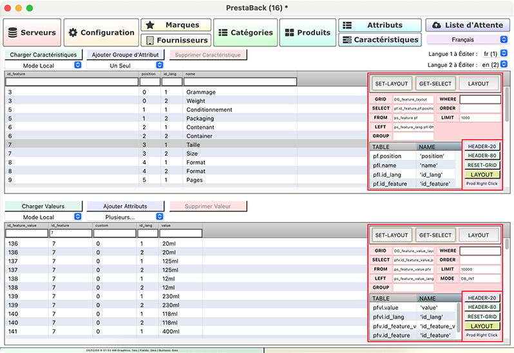This screenshot has width=514, height=353.
Task: Open the Langue 2 à Éditer dropdown
Action: pyautogui.click(x=494, y=65)
